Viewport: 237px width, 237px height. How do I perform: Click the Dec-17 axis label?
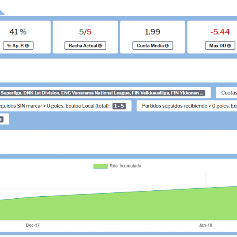(33, 225)
